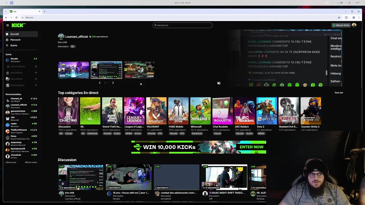Click the 18+ tag on featured stream
365x205 pixels.
(73, 46)
